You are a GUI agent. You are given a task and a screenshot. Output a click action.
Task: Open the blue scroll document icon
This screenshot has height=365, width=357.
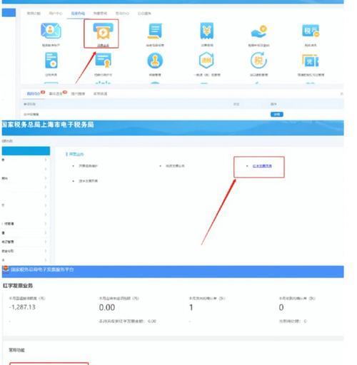[155, 31]
